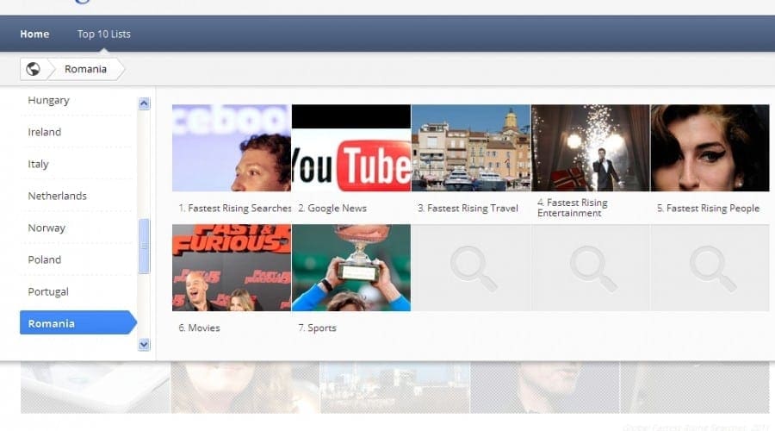Click '5. Fastest Rising People' label
Image resolution: width=775 pixels, height=431 pixels.
[708, 209]
